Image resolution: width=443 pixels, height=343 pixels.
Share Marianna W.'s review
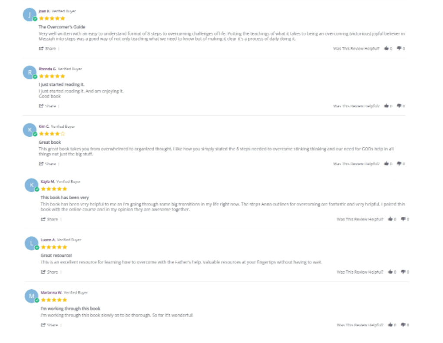(x=50, y=325)
